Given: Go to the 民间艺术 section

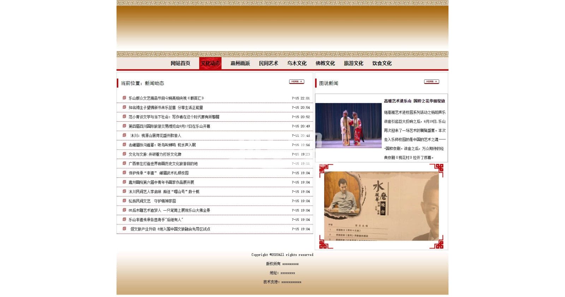Looking at the screenshot, I should pyautogui.click(x=268, y=63).
